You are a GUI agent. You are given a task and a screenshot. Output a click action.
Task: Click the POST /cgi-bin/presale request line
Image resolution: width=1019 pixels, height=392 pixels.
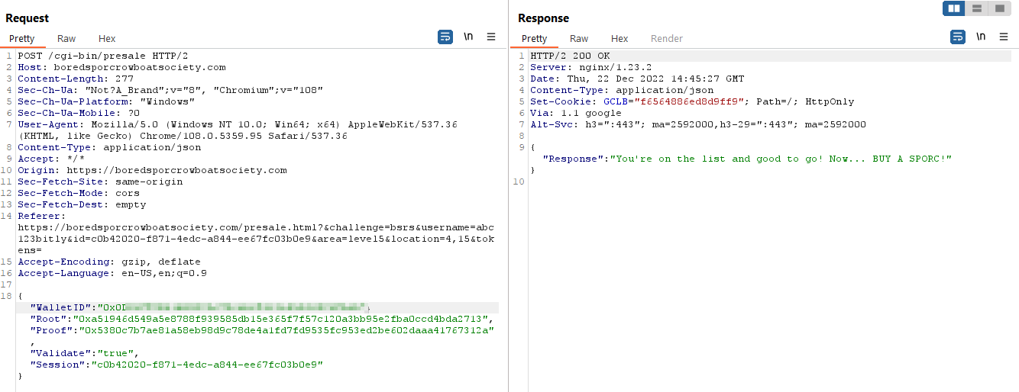pos(102,56)
